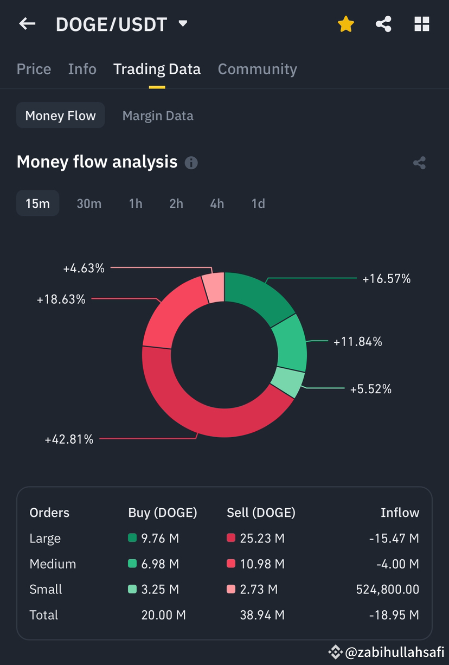Open the Money flow analysis info icon
The height and width of the screenshot is (665, 449).
[191, 163]
